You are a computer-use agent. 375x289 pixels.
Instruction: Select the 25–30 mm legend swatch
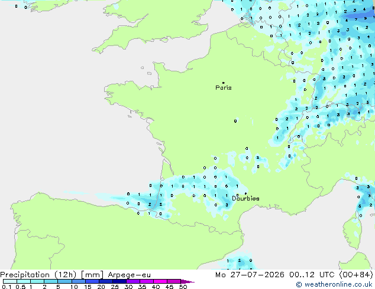point(119,281)
